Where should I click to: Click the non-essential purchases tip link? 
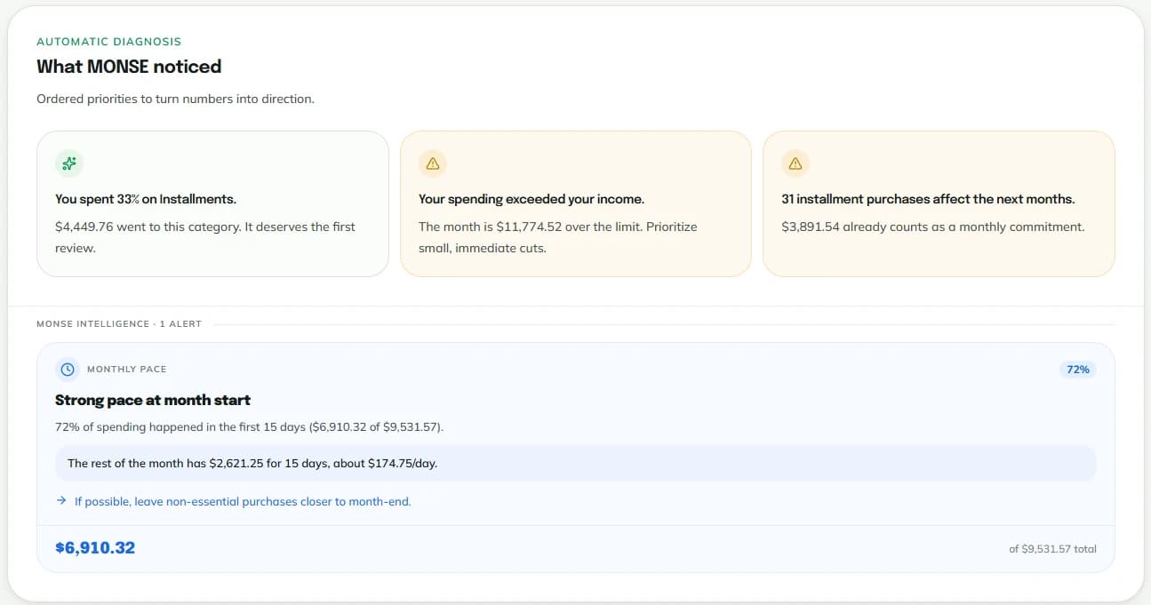243,501
